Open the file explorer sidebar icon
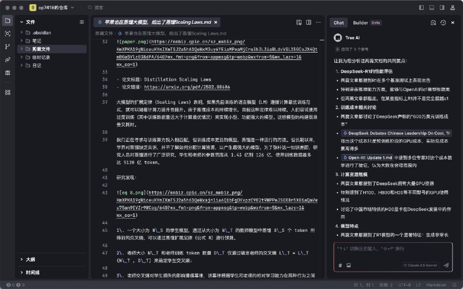The height and width of the screenshot is (289, 463). [x=8, y=21]
